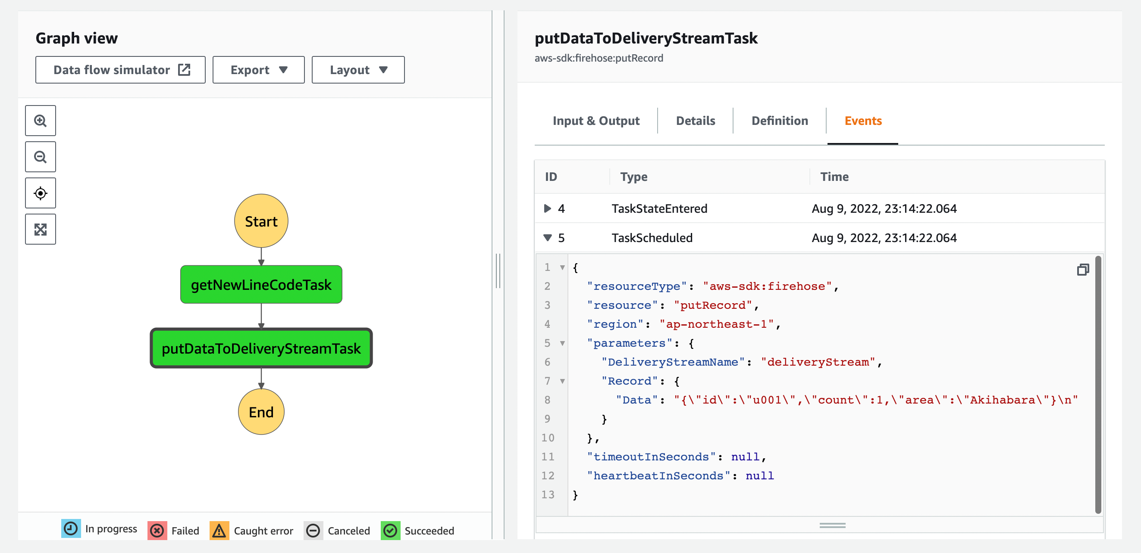Open the Export dropdown

[x=258, y=70]
